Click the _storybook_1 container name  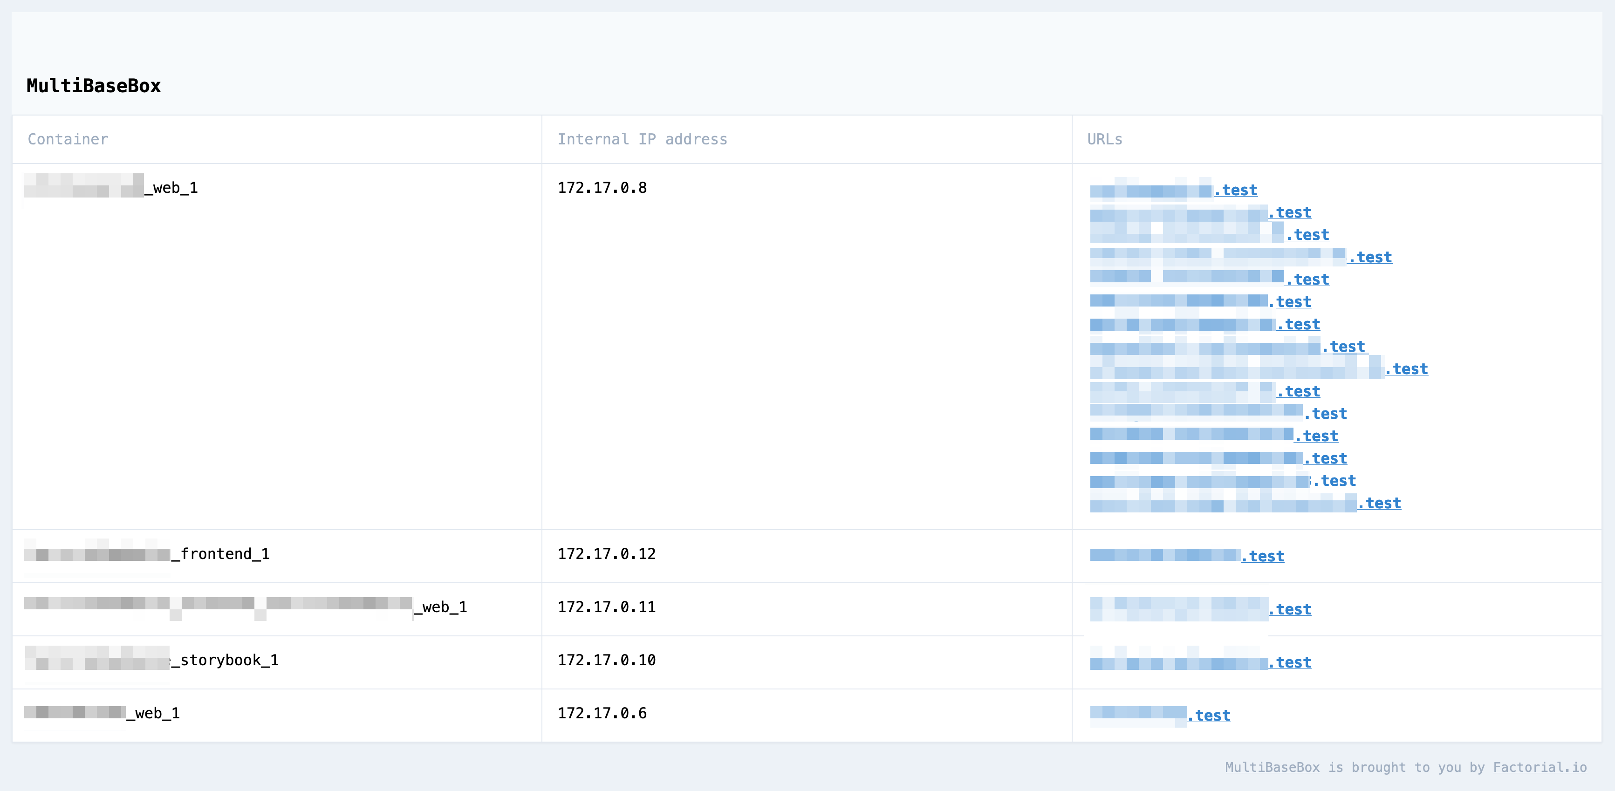151,660
